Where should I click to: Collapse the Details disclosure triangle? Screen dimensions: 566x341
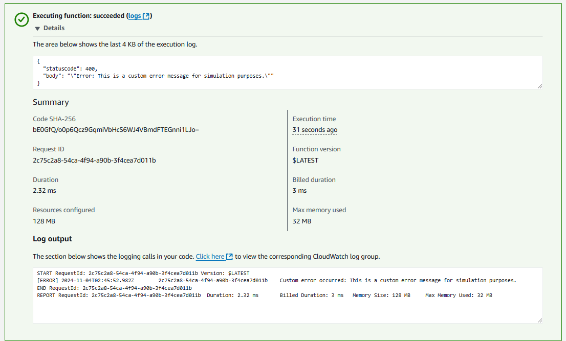37,29
